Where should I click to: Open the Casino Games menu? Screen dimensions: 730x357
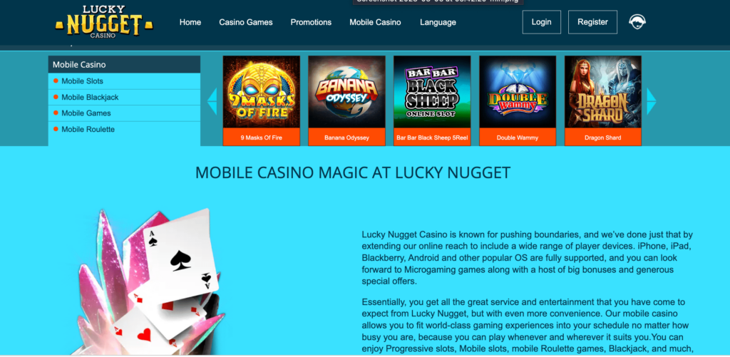coord(246,22)
